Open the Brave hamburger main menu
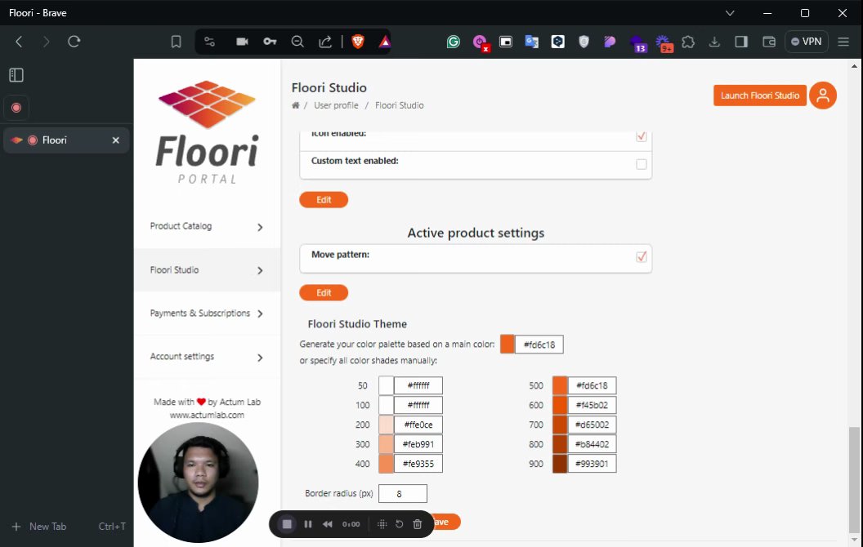Screen dimensions: 863x547 (843, 42)
